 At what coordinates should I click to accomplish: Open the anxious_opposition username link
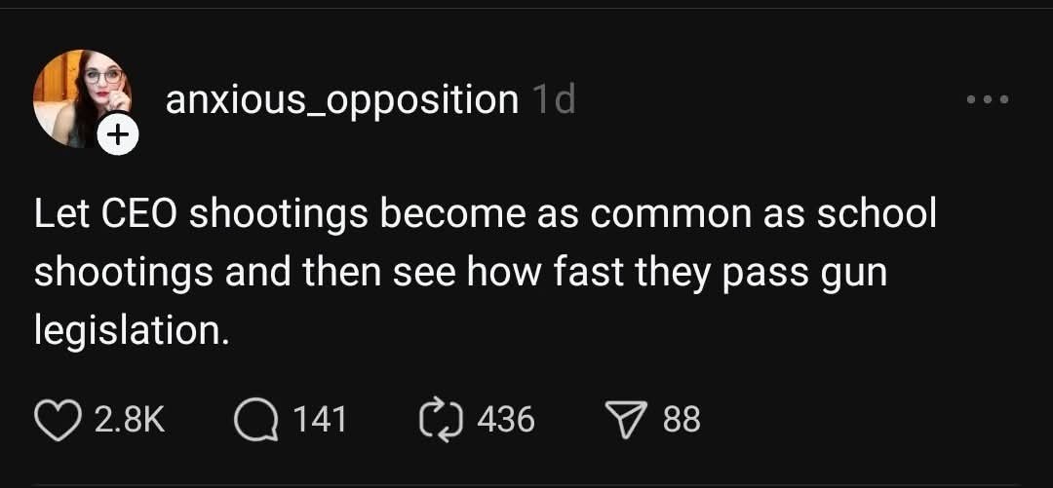[x=342, y=100]
